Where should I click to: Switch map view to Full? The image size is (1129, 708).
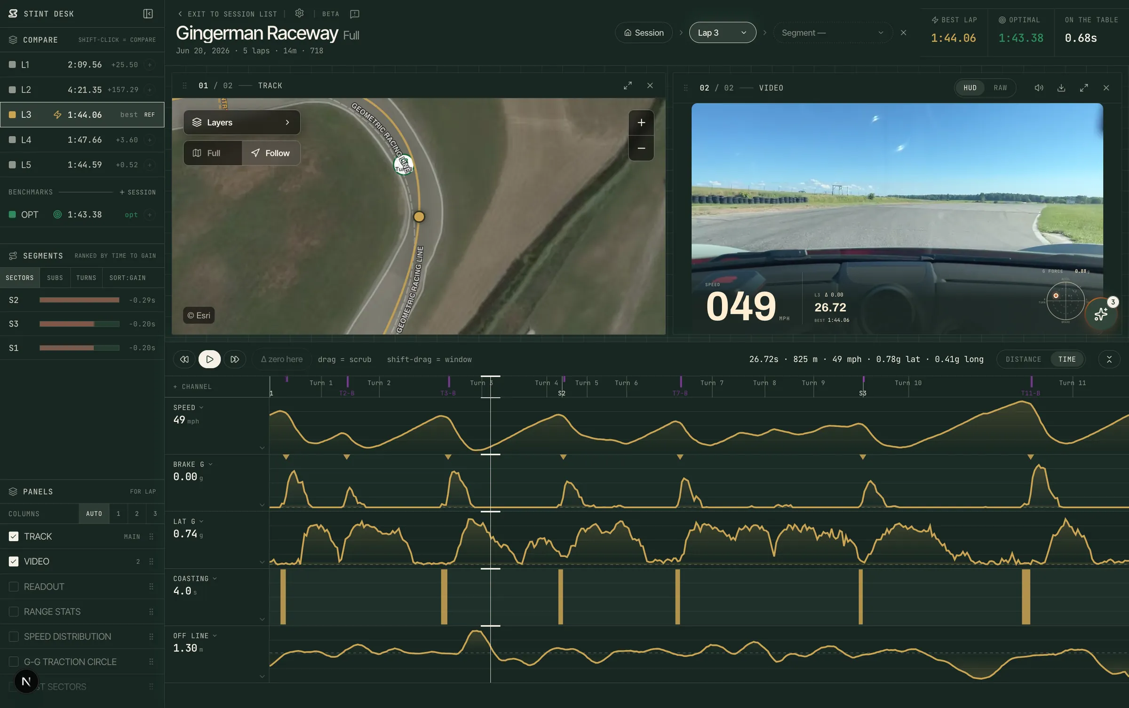[x=213, y=153]
